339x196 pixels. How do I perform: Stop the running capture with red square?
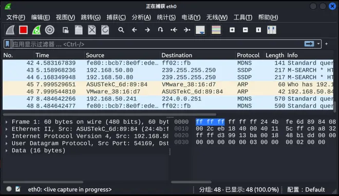[23, 30]
